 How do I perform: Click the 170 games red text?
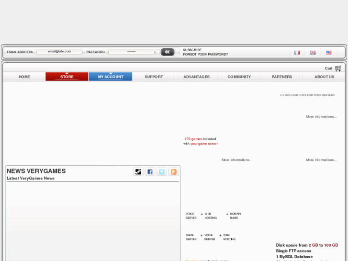pos(193,139)
